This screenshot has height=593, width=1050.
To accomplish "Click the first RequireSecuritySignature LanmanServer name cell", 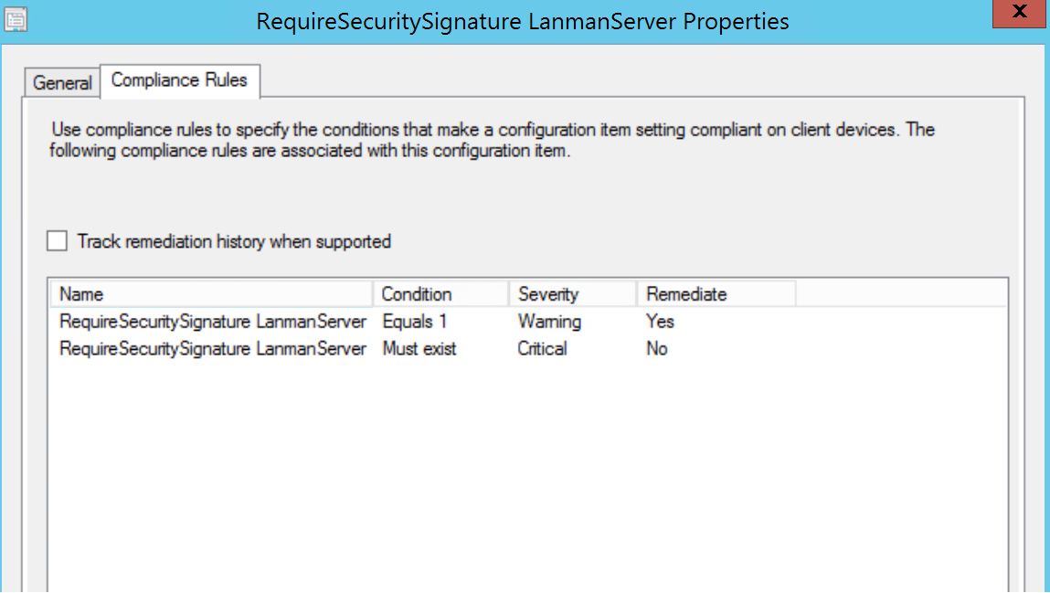I will (212, 322).
